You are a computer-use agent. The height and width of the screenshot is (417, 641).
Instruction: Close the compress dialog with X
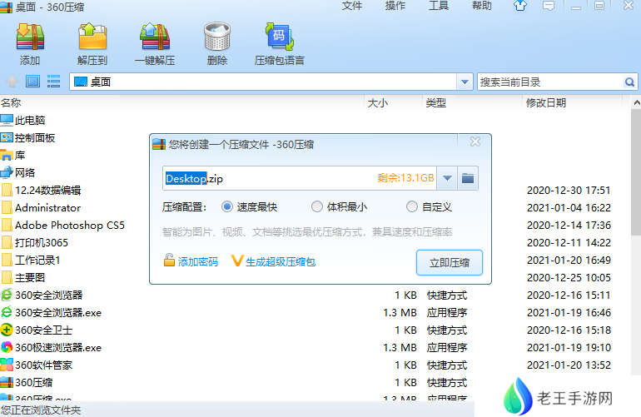pyautogui.click(x=475, y=141)
